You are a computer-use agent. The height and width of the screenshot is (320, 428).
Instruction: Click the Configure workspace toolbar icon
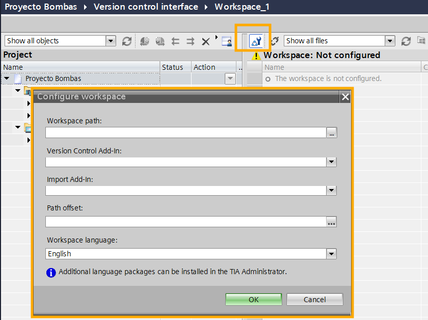click(x=256, y=41)
